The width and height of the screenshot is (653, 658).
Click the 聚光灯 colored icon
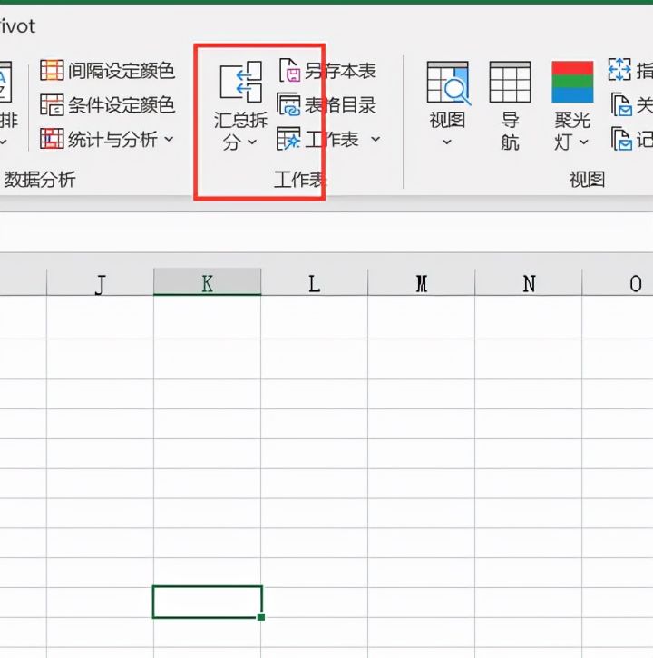point(572,82)
